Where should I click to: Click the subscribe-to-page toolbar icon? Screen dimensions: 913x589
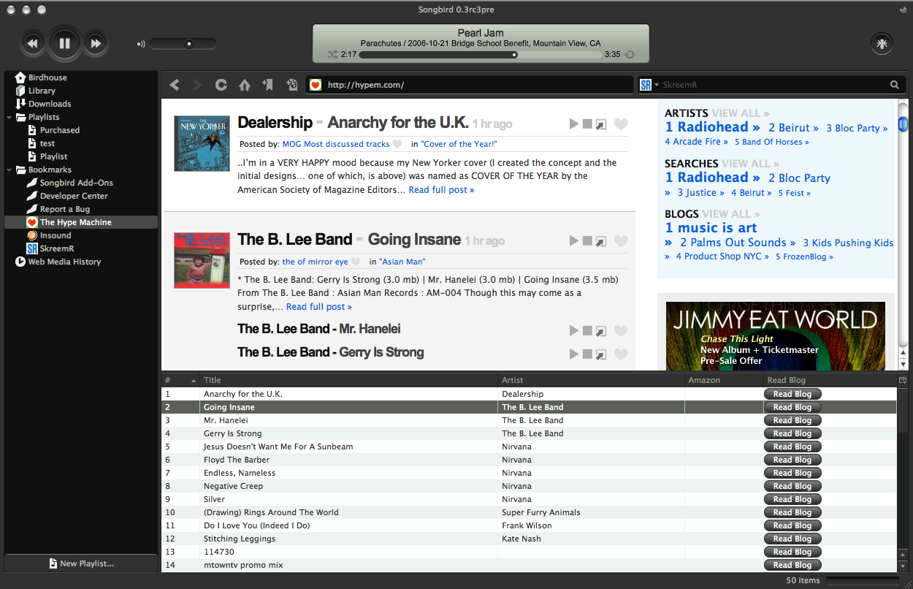(291, 85)
